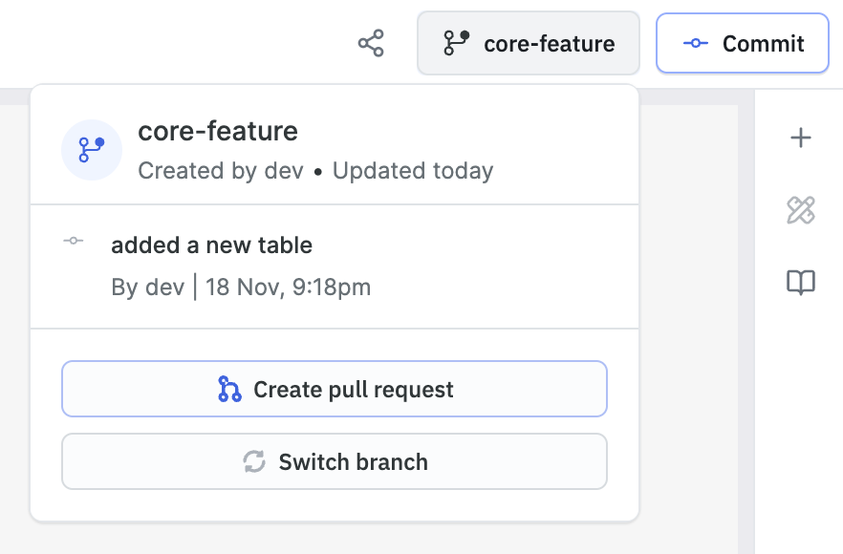This screenshot has height=554, width=843.
Task: Click the share icon in the top bar
Action: click(x=371, y=44)
